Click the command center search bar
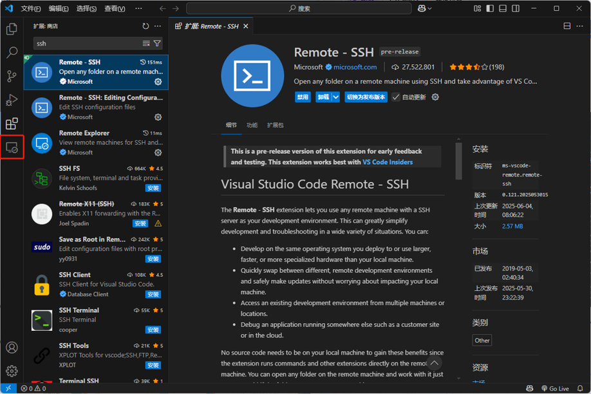Viewport: 591px width, 394px height. 299,8
